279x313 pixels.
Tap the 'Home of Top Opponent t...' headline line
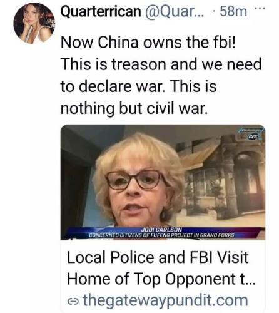point(161,279)
